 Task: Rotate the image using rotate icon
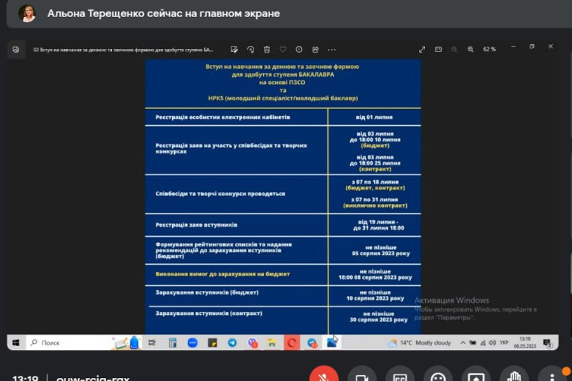point(250,50)
